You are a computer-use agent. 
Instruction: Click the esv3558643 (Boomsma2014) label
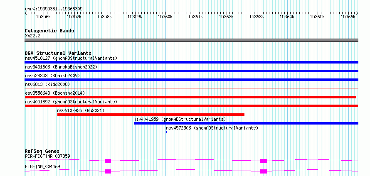point(55,93)
